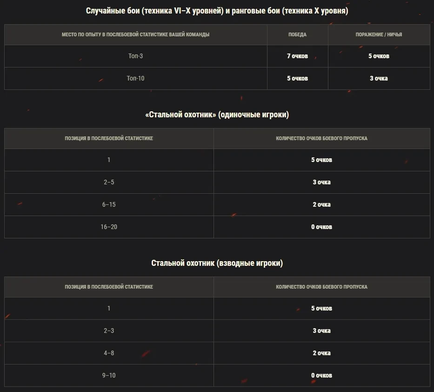Select the "Топ-3" row cell

(x=135, y=56)
